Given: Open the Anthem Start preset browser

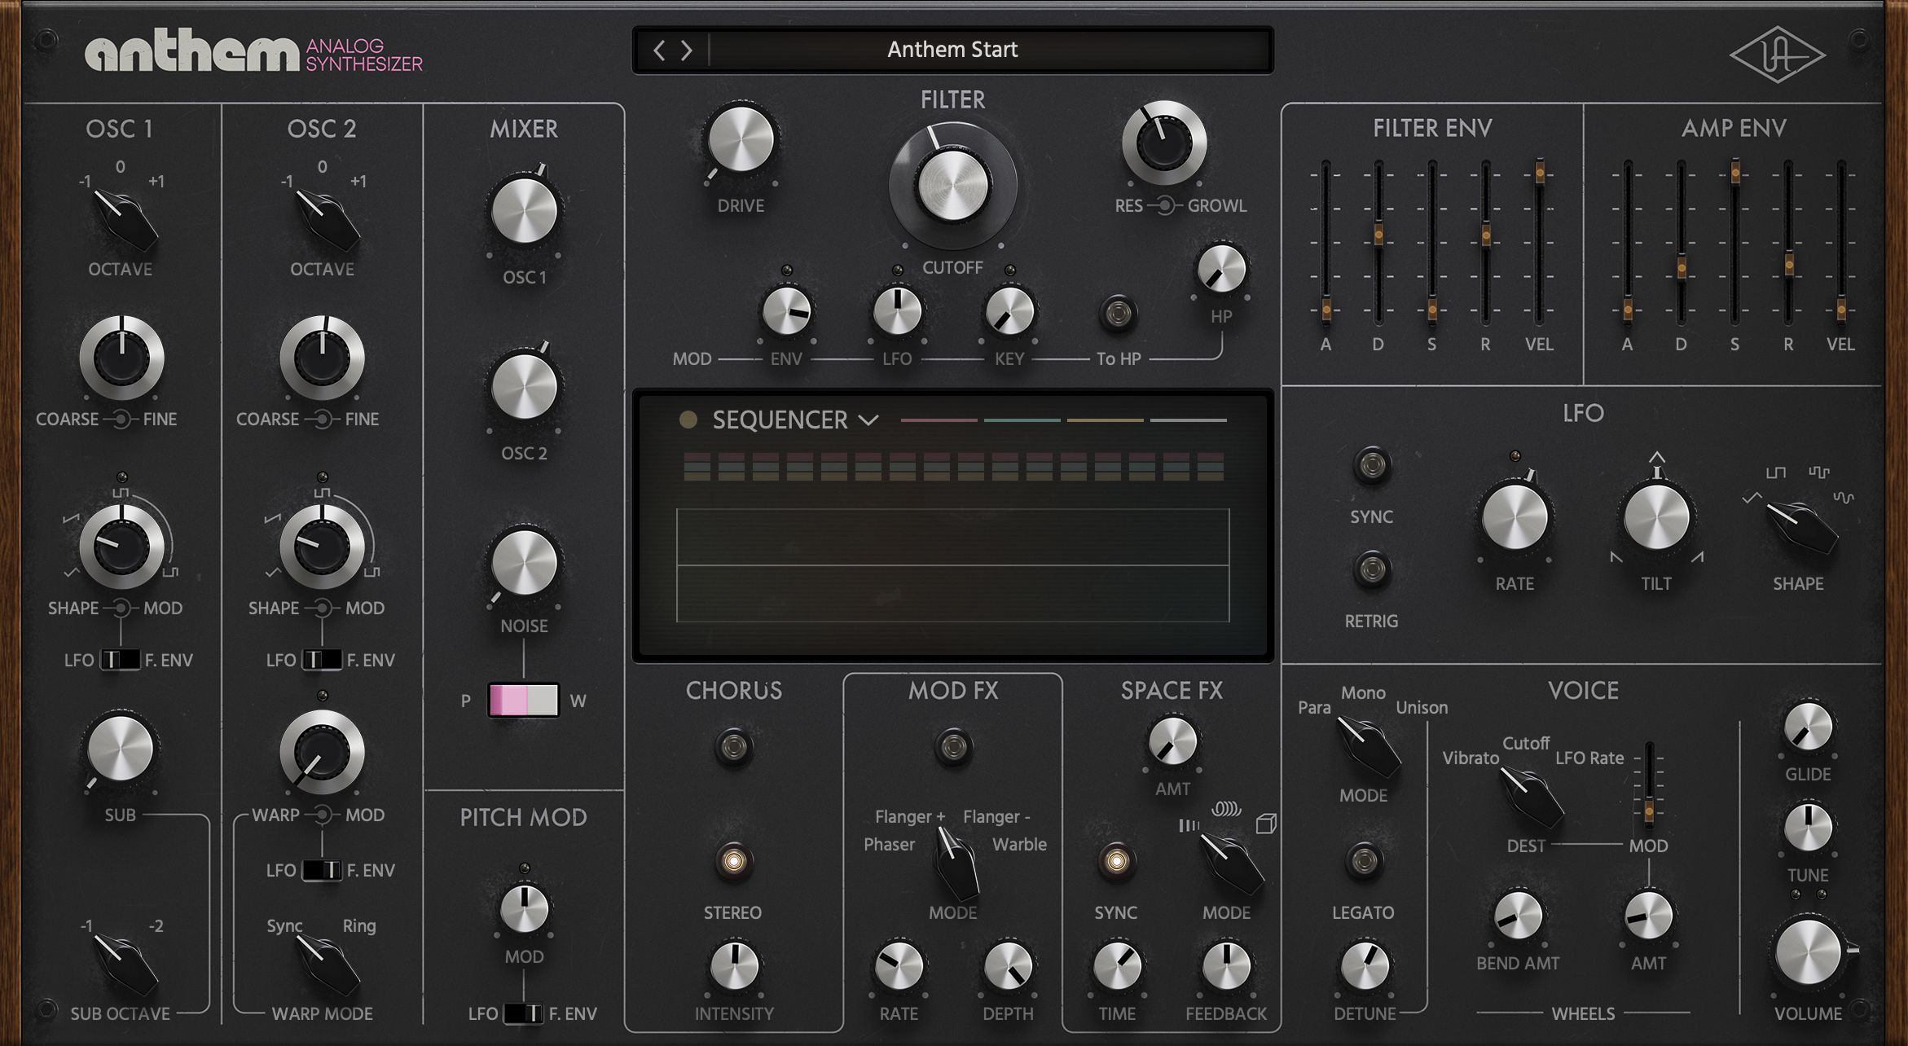Looking at the screenshot, I should (x=952, y=50).
